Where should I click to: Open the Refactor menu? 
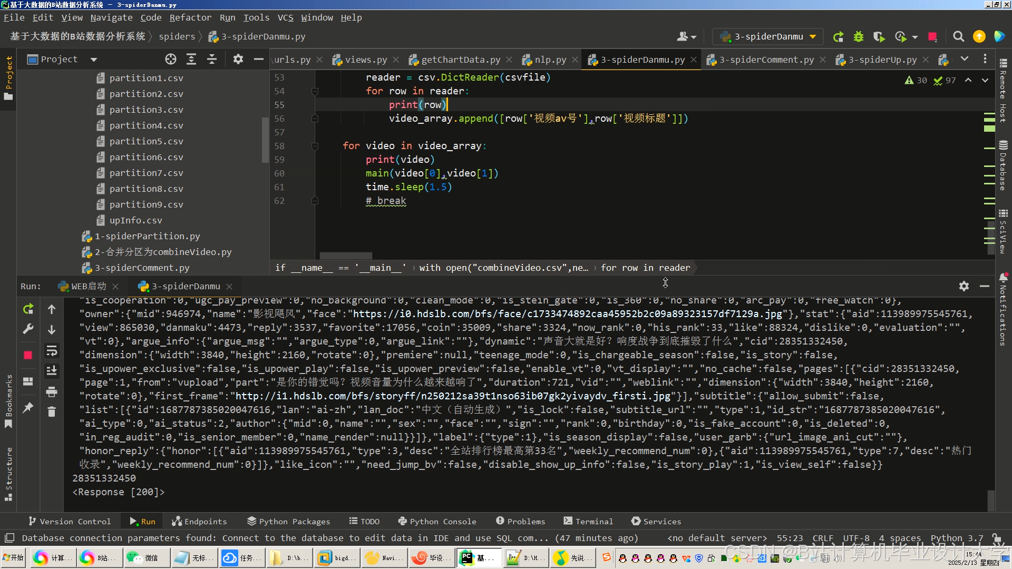click(190, 17)
